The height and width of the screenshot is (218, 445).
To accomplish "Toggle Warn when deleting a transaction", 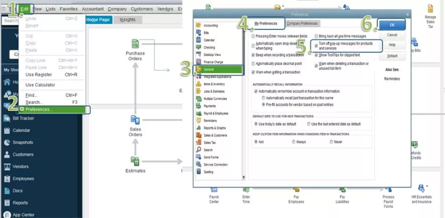I will [316, 65].
